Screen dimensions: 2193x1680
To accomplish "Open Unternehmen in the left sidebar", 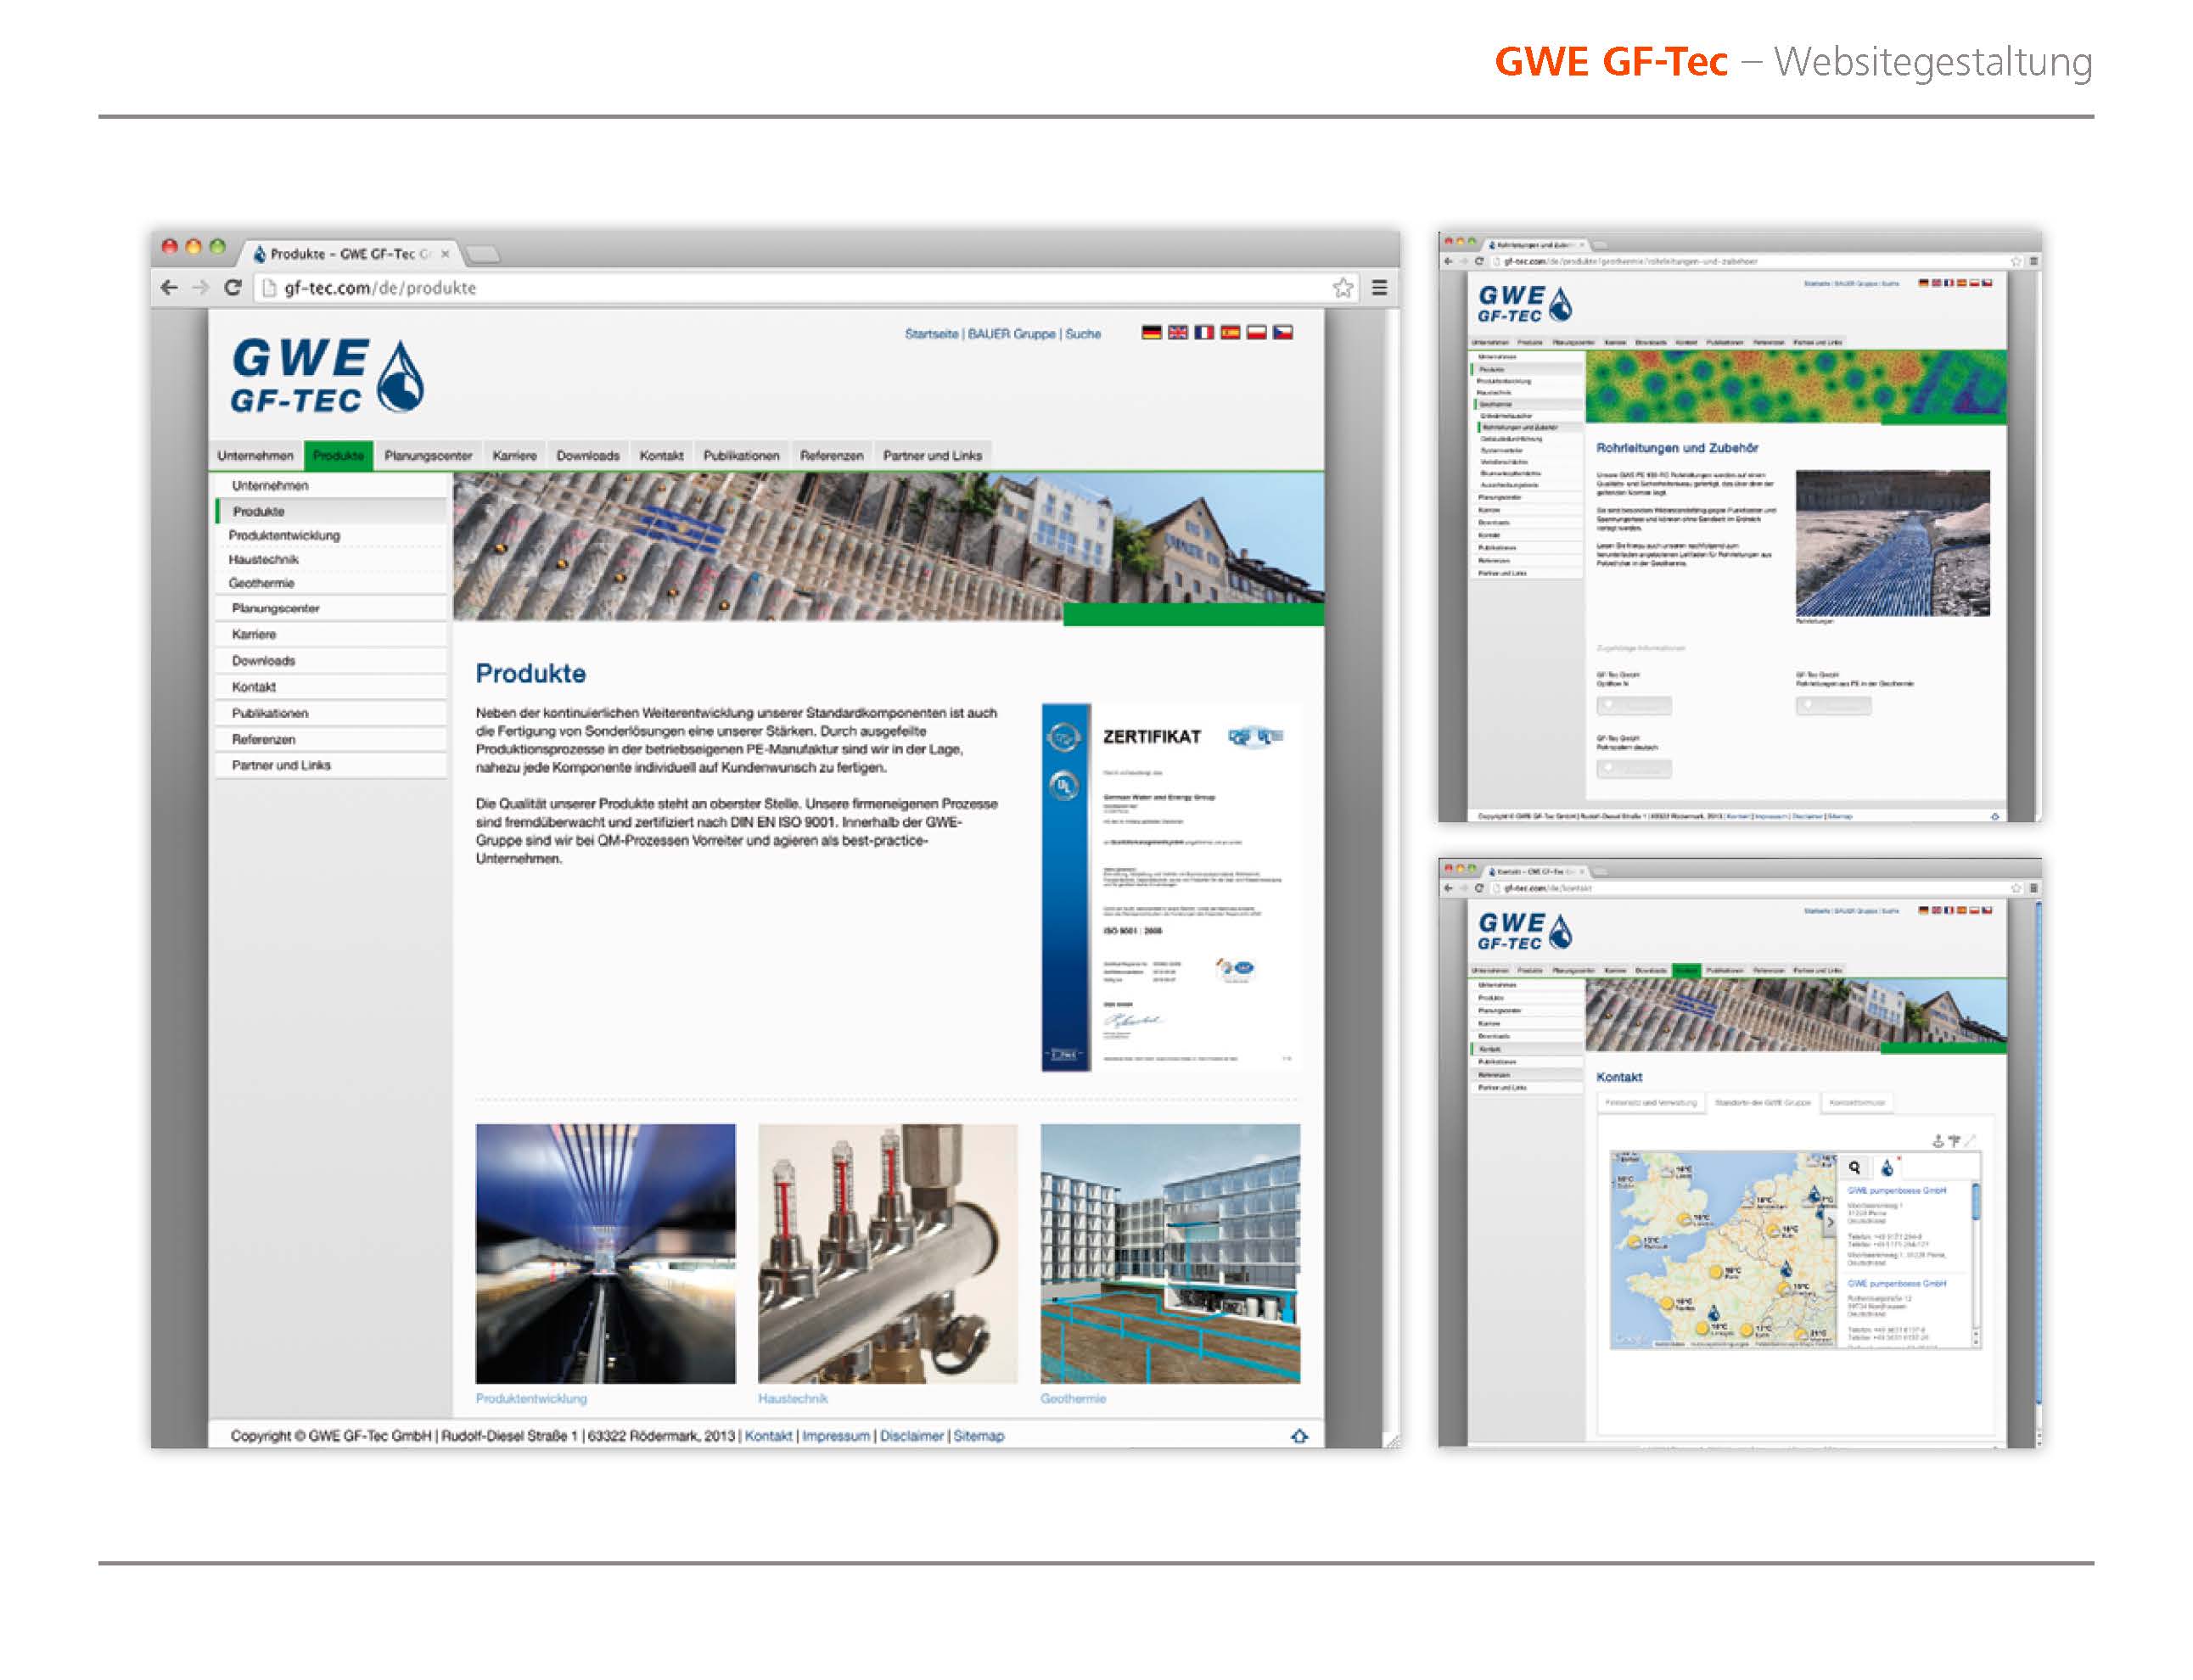I will click(331, 485).
